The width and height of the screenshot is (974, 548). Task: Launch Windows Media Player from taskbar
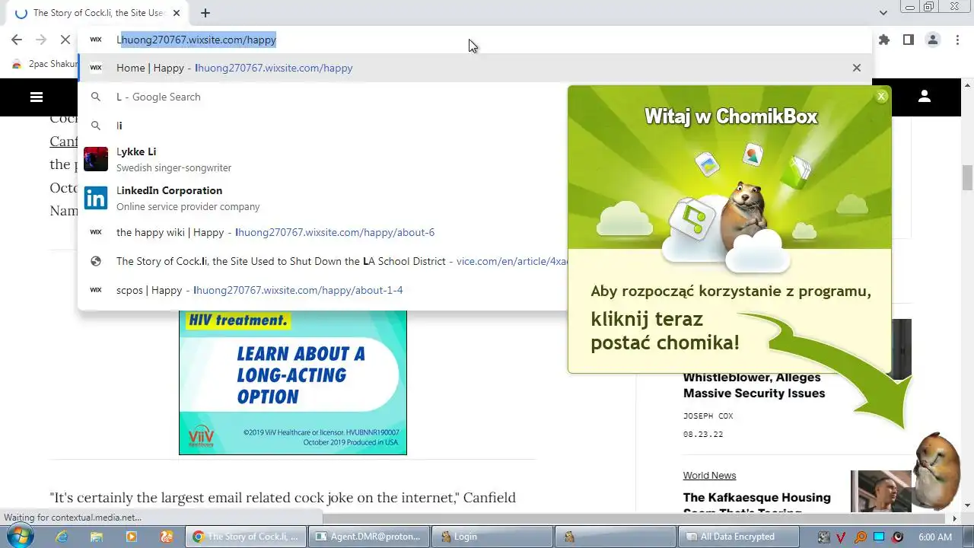tap(132, 537)
